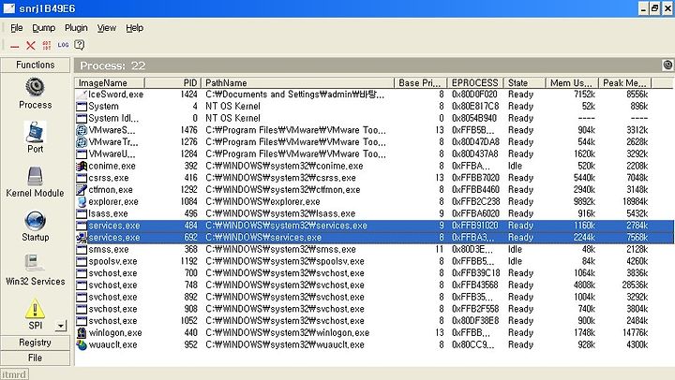Sort by ImageName column header
The height and width of the screenshot is (380, 675).
[110, 83]
